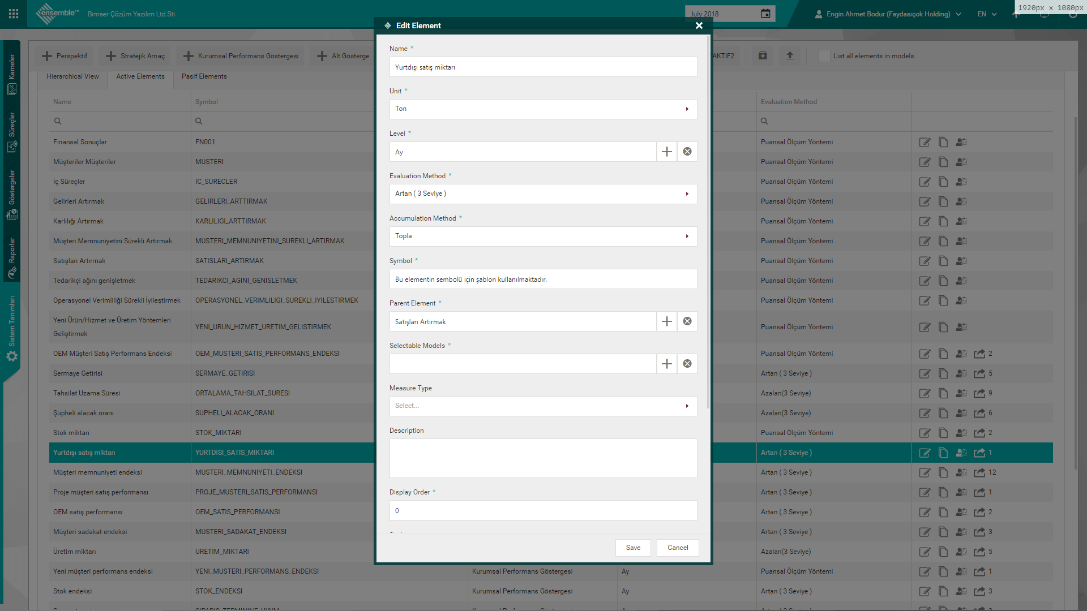Clear the Parent Element field with X icon

tap(687, 321)
